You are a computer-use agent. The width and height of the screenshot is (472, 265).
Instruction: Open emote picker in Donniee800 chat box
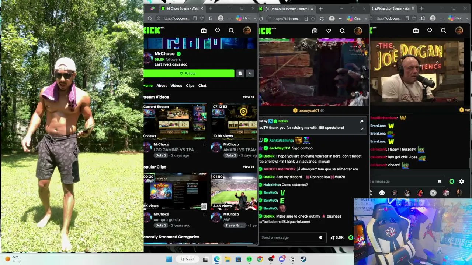(x=321, y=237)
